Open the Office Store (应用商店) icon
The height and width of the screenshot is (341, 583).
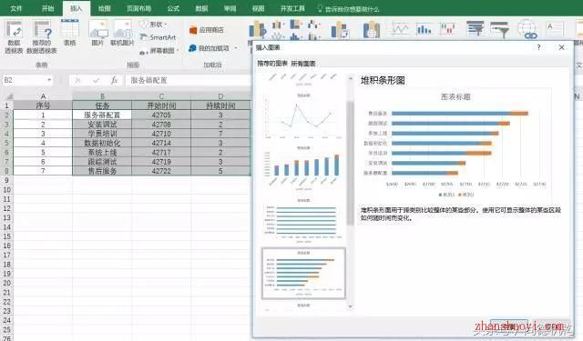[207, 30]
